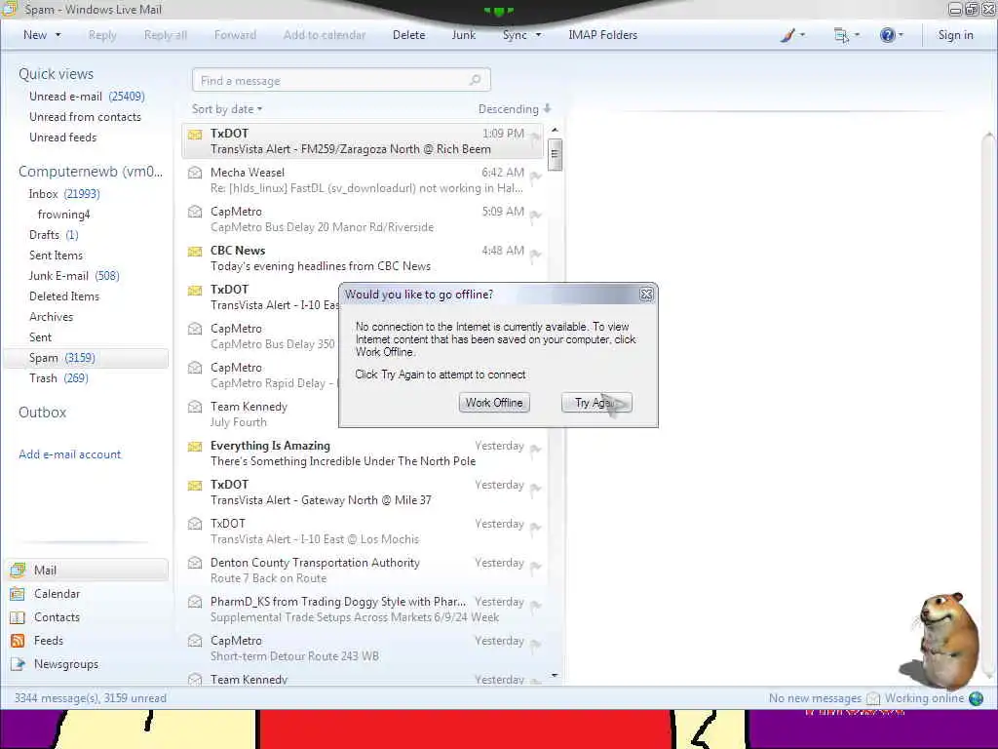Close the go offline dialog
This screenshot has height=749, width=998.
(x=646, y=295)
